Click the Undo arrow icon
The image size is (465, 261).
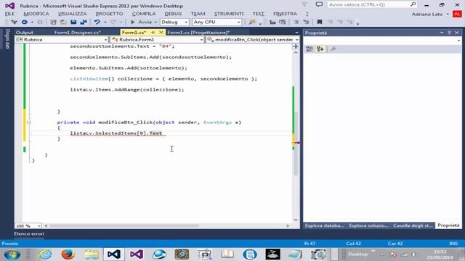(x=97, y=22)
